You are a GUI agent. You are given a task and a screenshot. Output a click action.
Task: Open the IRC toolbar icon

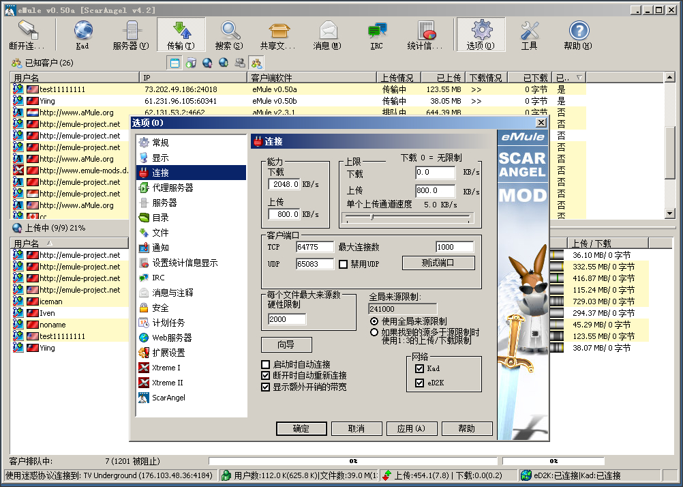377,35
